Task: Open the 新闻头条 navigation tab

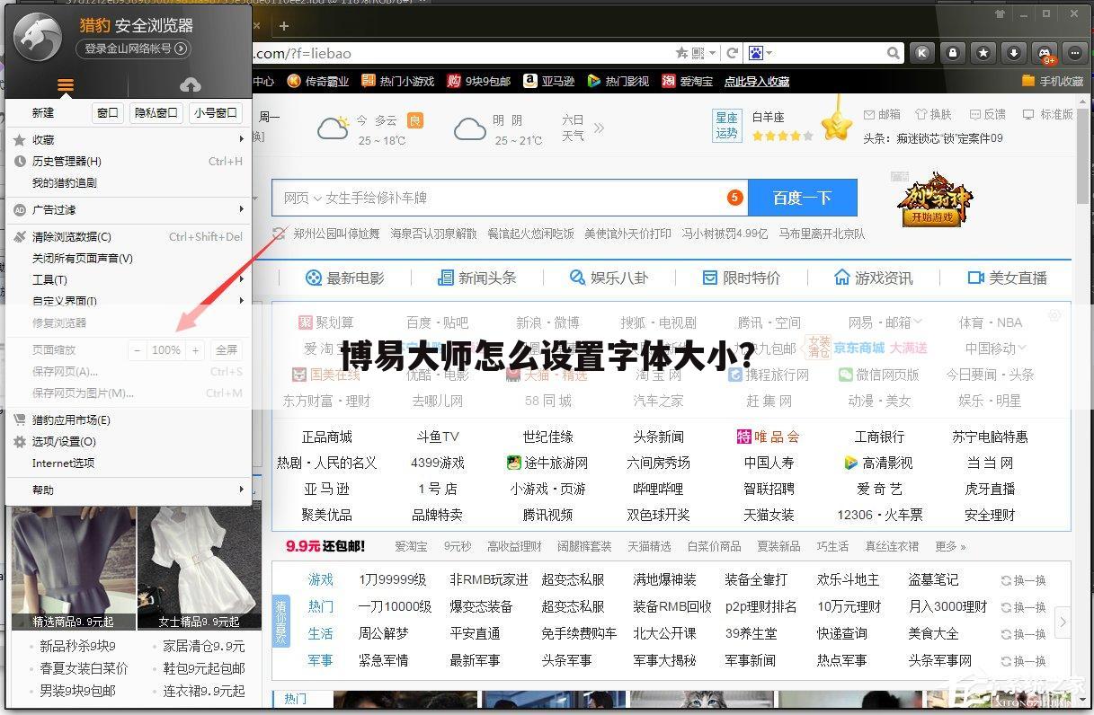Action: (x=476, y=278)
